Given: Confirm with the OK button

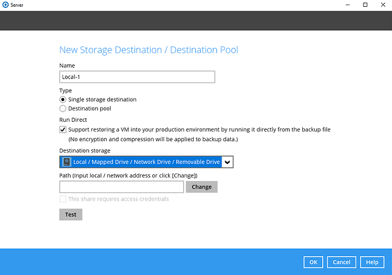Looking at the screenshot, I should click(x=313, y=262).
